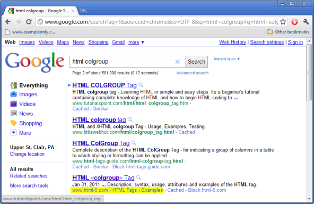Click the Videos film icon in sidebar
The width and height of the screenshot is (314, 204).
point(13,104)
